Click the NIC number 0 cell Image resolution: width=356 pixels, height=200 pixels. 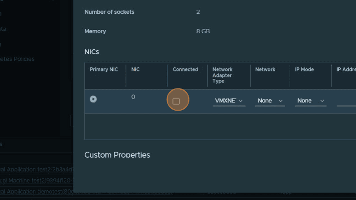[x=133, y=97]
